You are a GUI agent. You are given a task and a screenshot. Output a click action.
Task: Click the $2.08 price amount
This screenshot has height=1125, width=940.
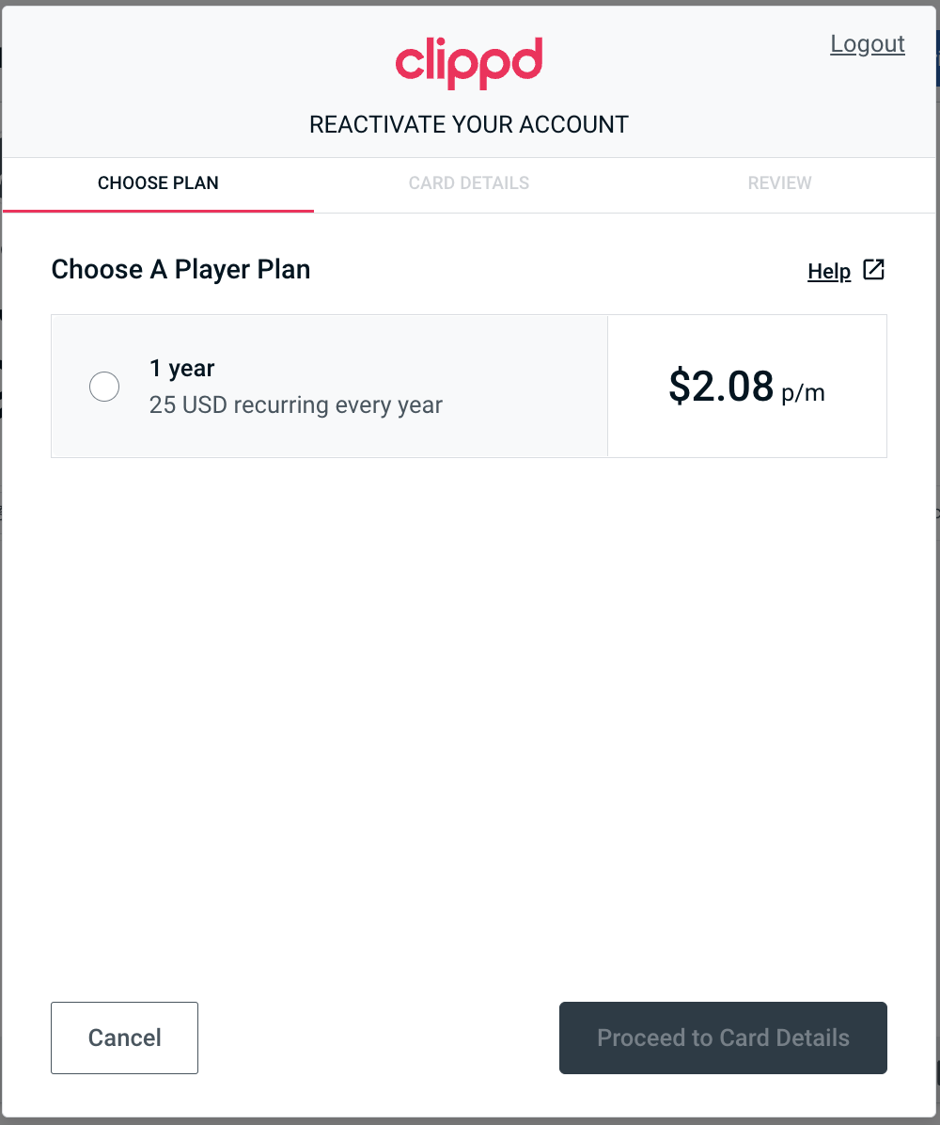pos(721,386)
